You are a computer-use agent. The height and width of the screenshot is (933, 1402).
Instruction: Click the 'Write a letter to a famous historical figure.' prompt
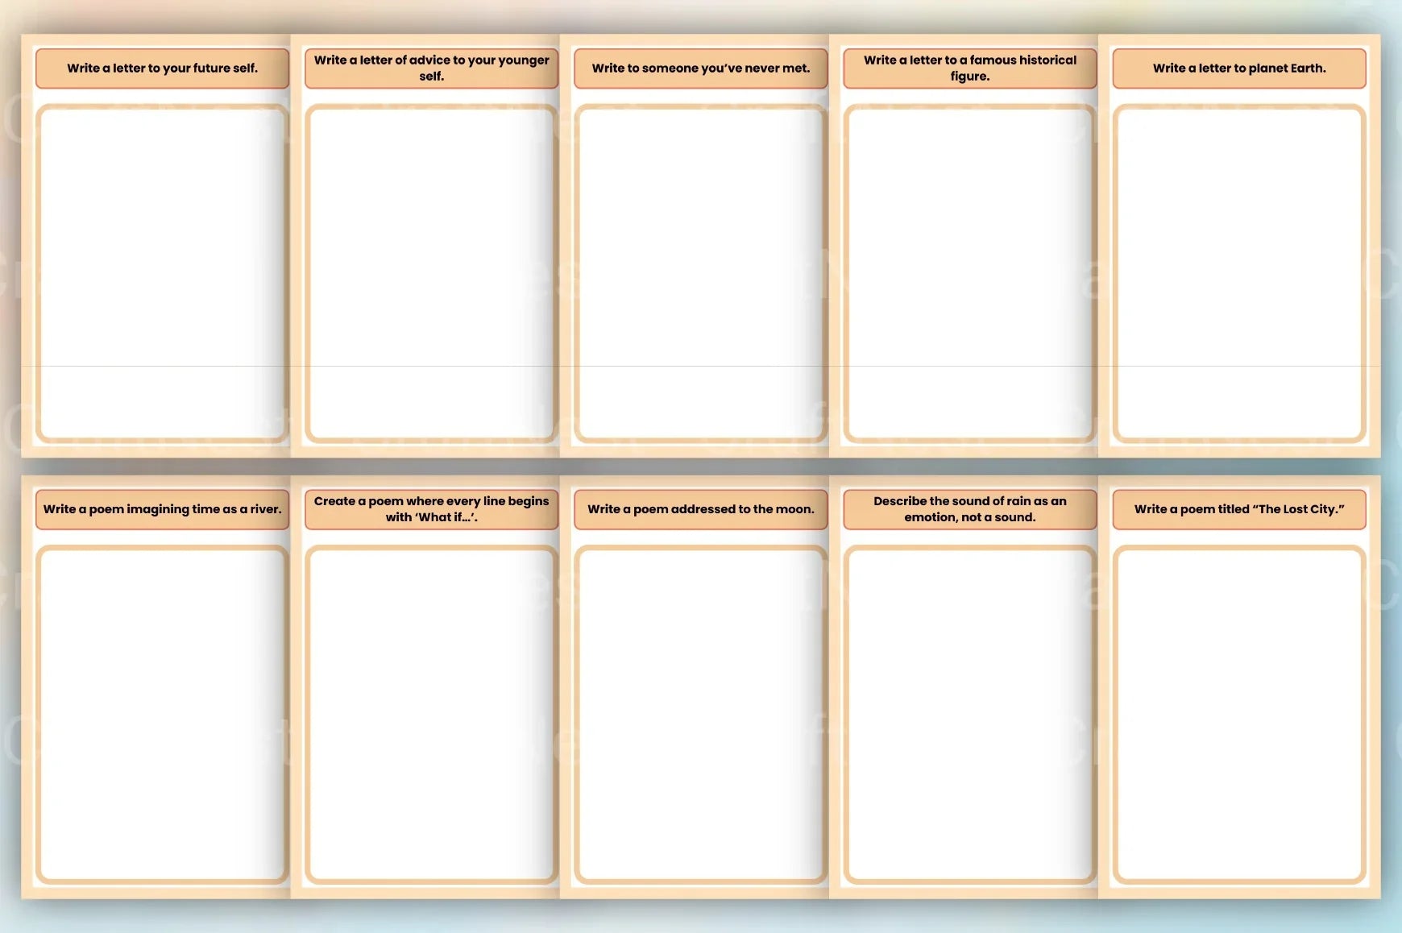coord(969,68)
